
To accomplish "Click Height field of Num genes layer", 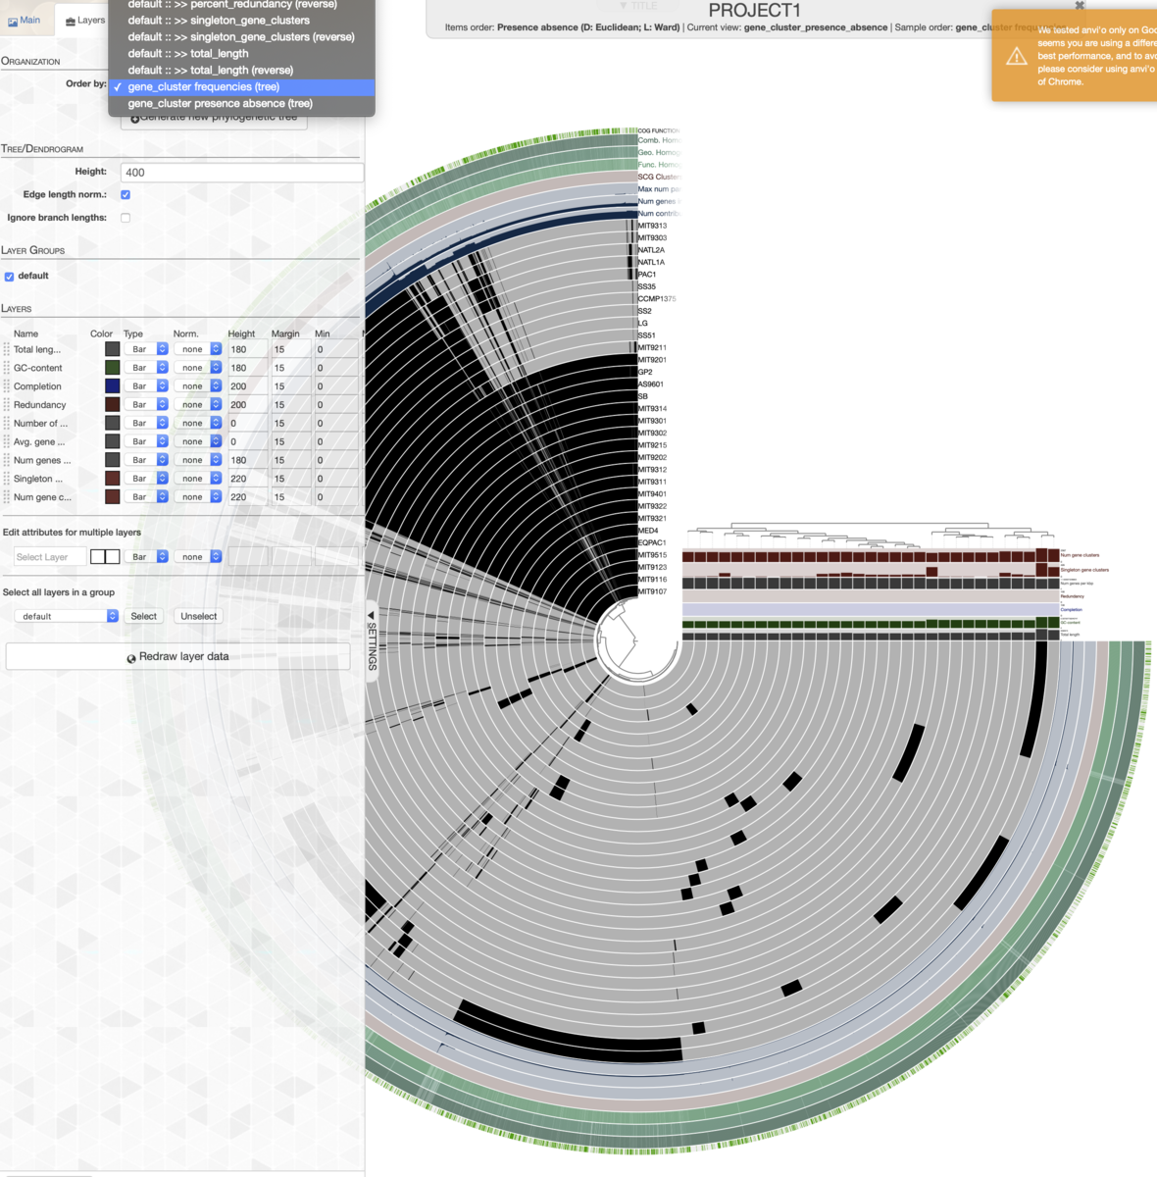I will click(247, 460).
